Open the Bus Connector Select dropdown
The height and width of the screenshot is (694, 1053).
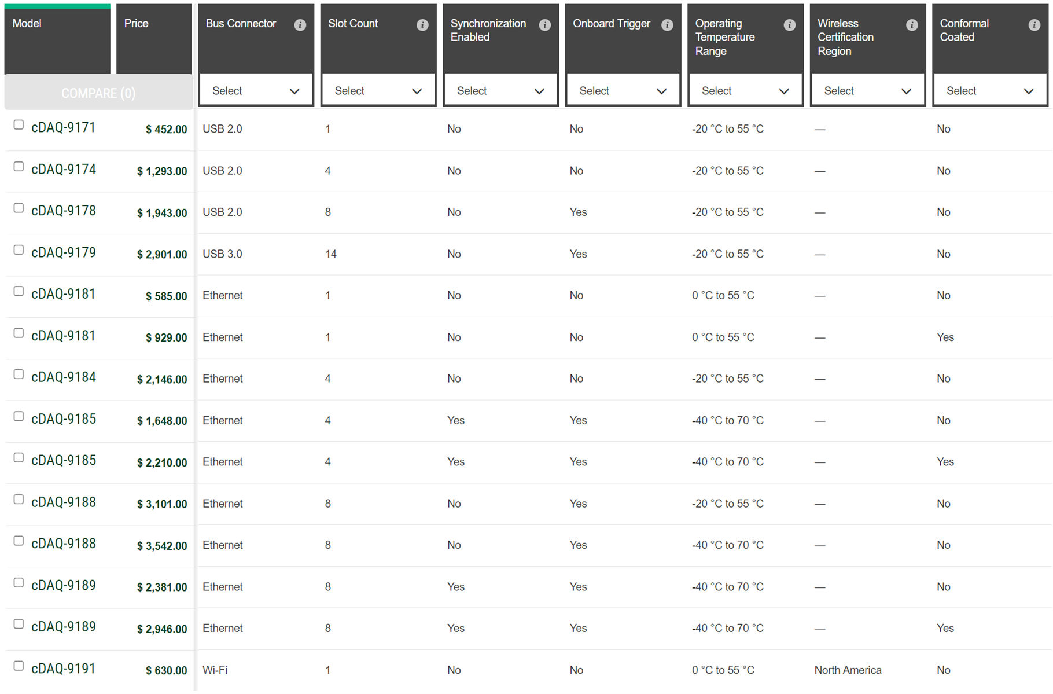tap(256, 91)
